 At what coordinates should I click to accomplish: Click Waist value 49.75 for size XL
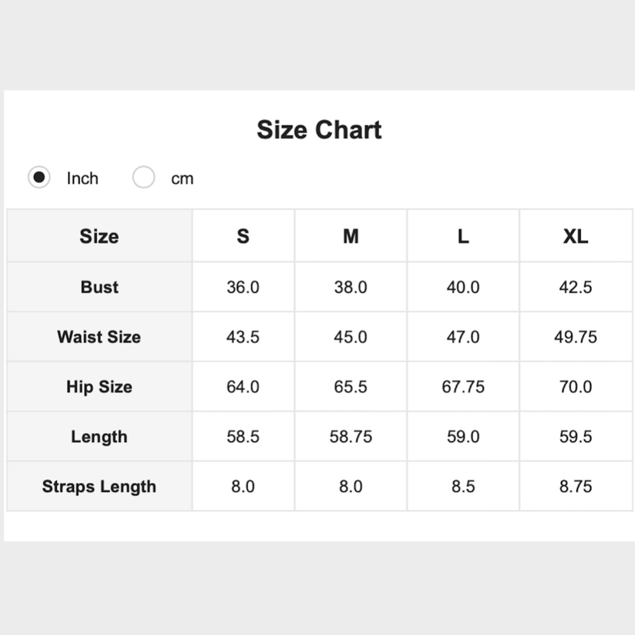tap(575, 337)
